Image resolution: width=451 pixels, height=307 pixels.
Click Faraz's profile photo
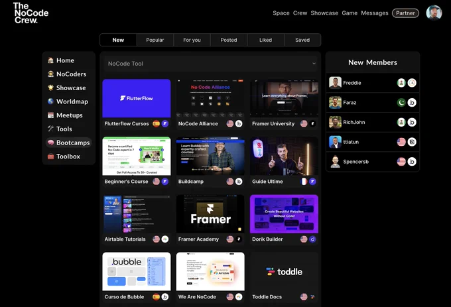(x=335, y=102)
